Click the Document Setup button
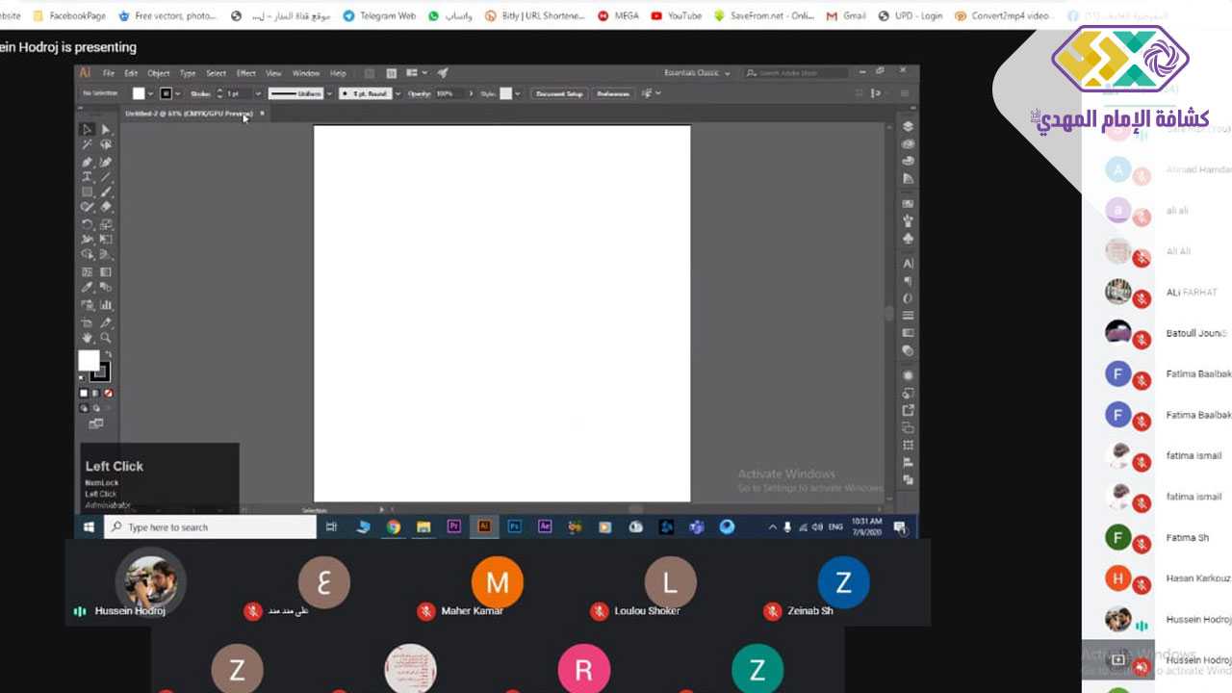The height and width of the screenshot is (693, 1232). click(x=559, y=93)
